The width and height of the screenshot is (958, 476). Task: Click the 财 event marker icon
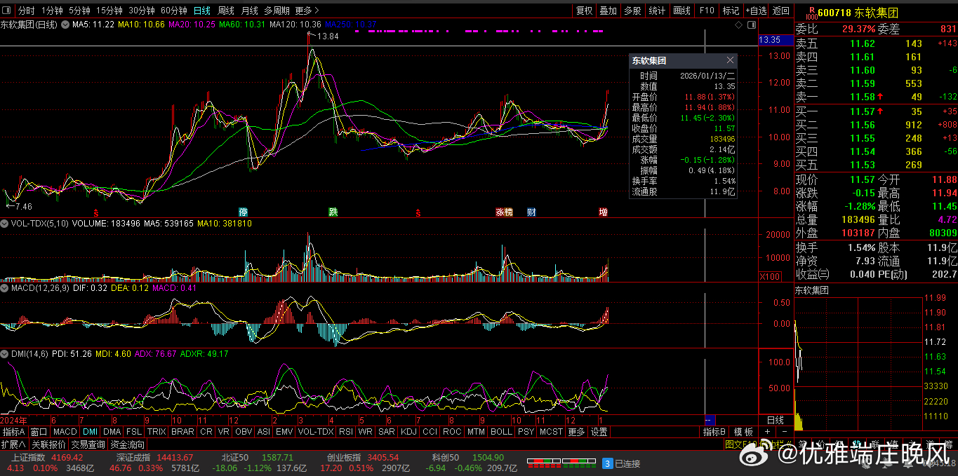tap(531, 212)
